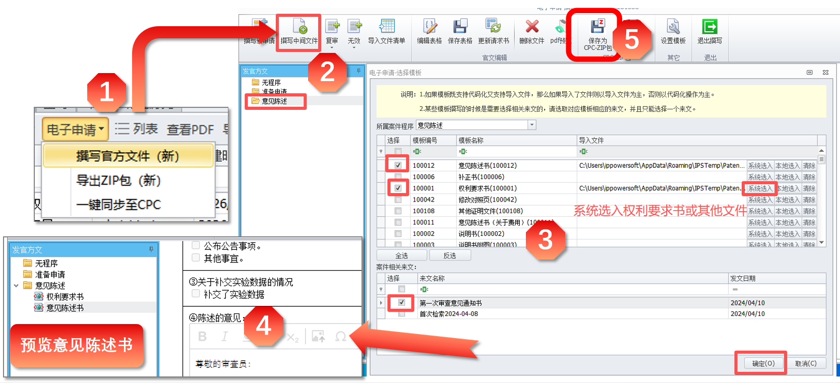Click the green 退出撰写 icon
The image size is (840, 383).
pos(709,26)
